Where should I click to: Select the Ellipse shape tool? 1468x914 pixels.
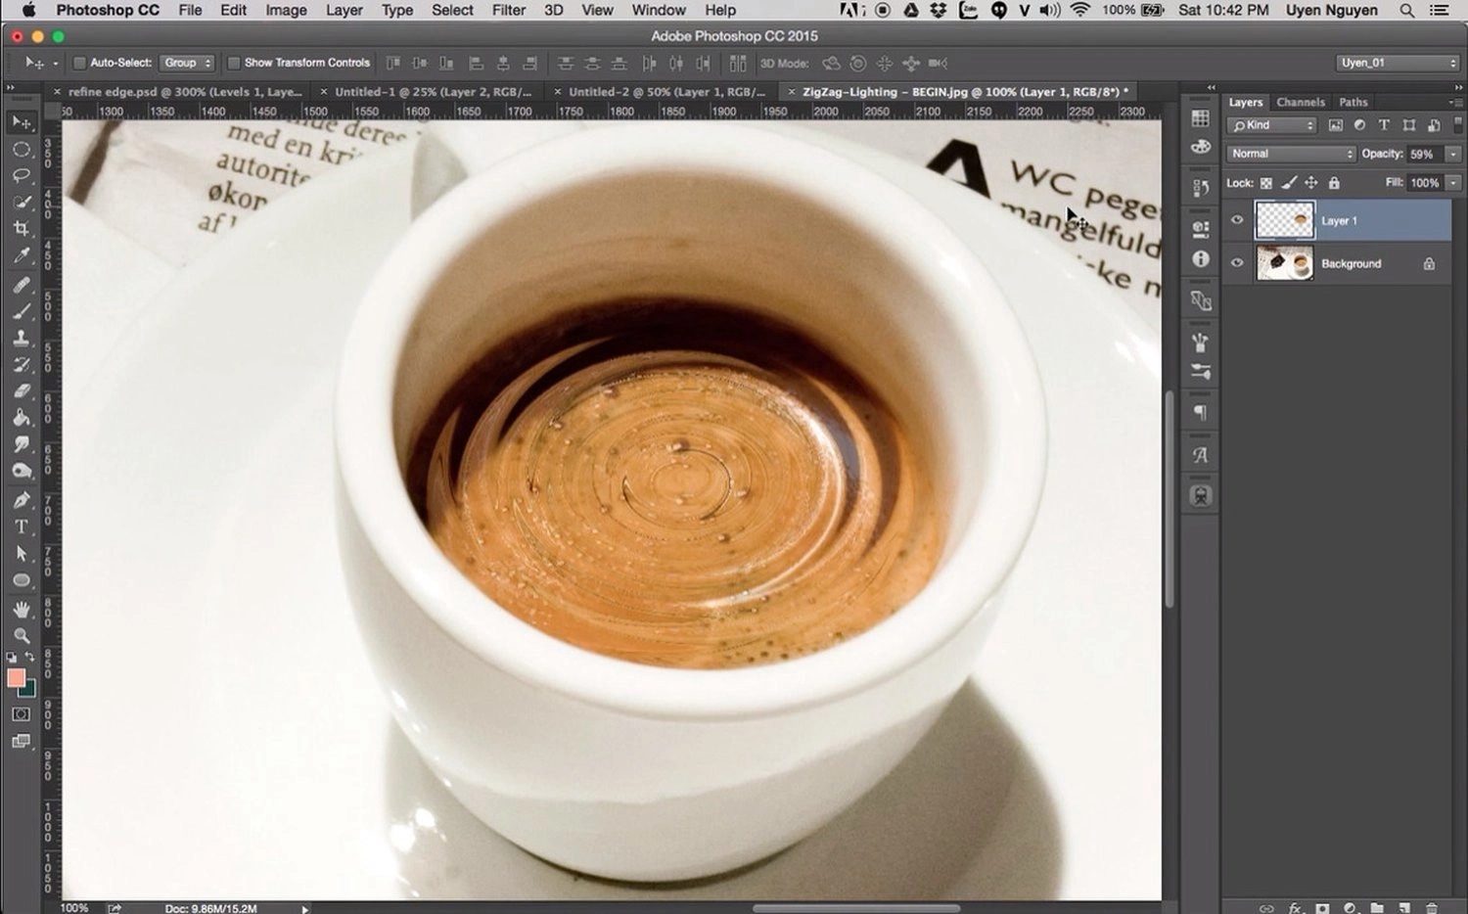tap(21, 580)
